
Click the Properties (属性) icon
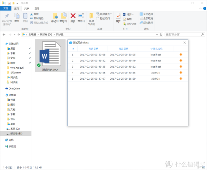(x=118, y=16)
